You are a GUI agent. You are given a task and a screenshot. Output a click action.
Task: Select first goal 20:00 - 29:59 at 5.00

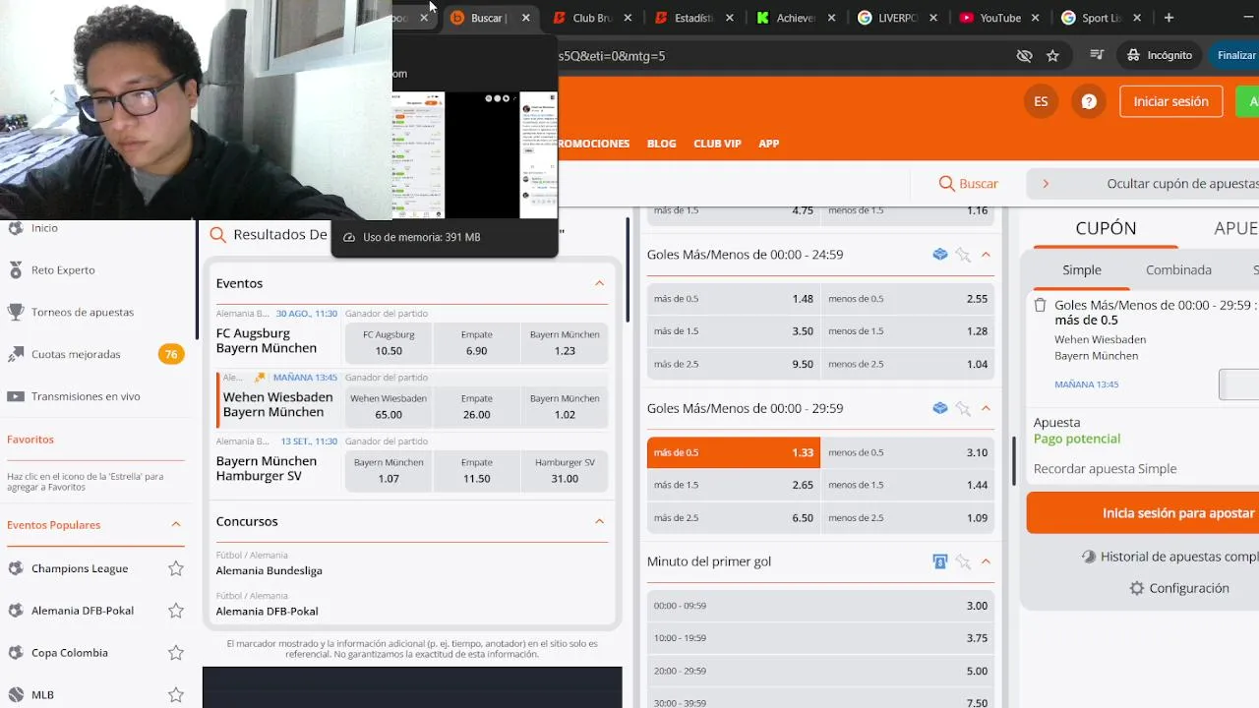coord(820,671)
